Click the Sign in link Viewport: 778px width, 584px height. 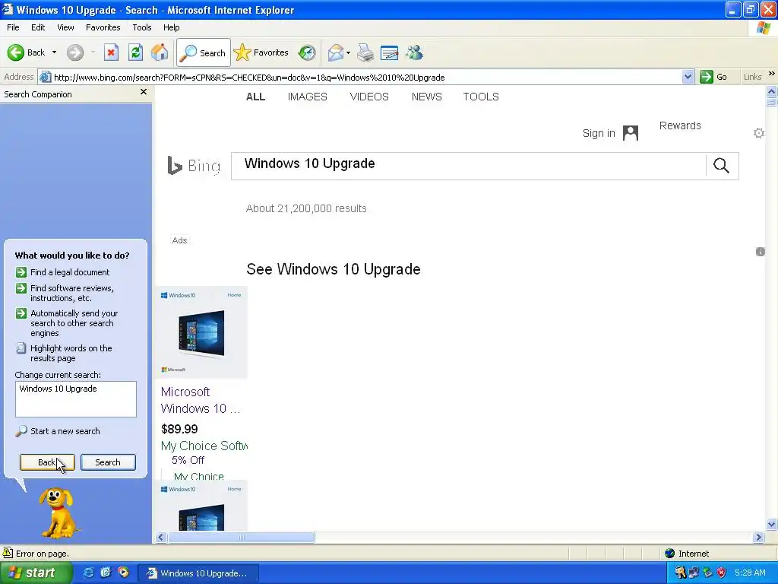(599, 133)
